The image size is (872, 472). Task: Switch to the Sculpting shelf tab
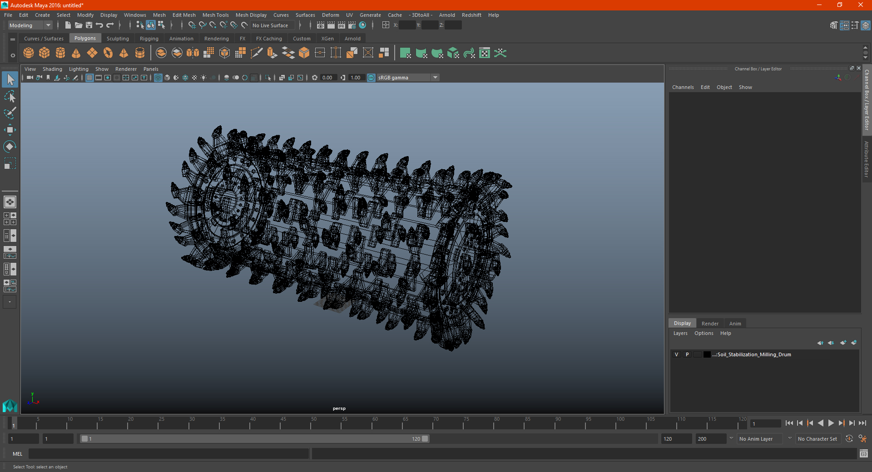(118, 39)
